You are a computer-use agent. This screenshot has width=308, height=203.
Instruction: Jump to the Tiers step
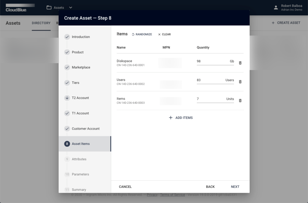point(75,83)
